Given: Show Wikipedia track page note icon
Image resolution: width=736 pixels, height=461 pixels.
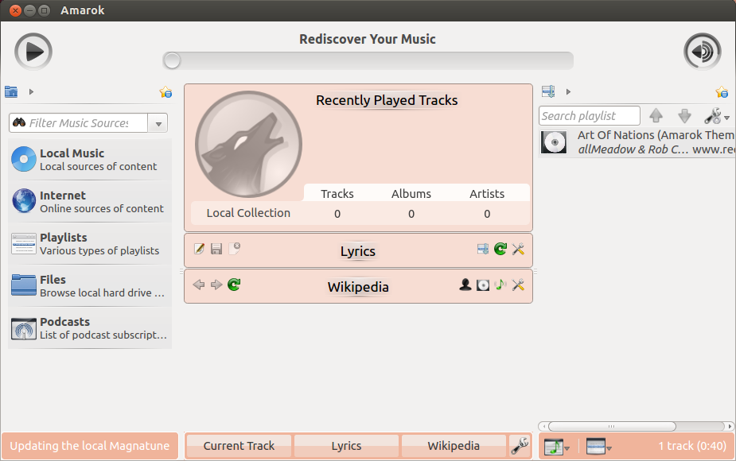Looking at the screenshot, I should point(500,285).
